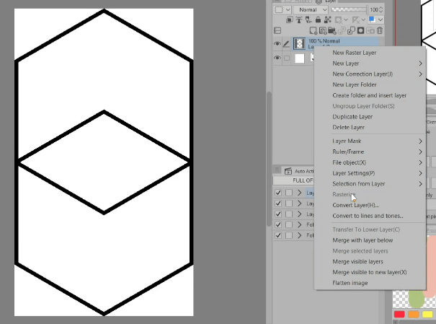Hide the selected 100% Normal layer via eye icon

277,44
